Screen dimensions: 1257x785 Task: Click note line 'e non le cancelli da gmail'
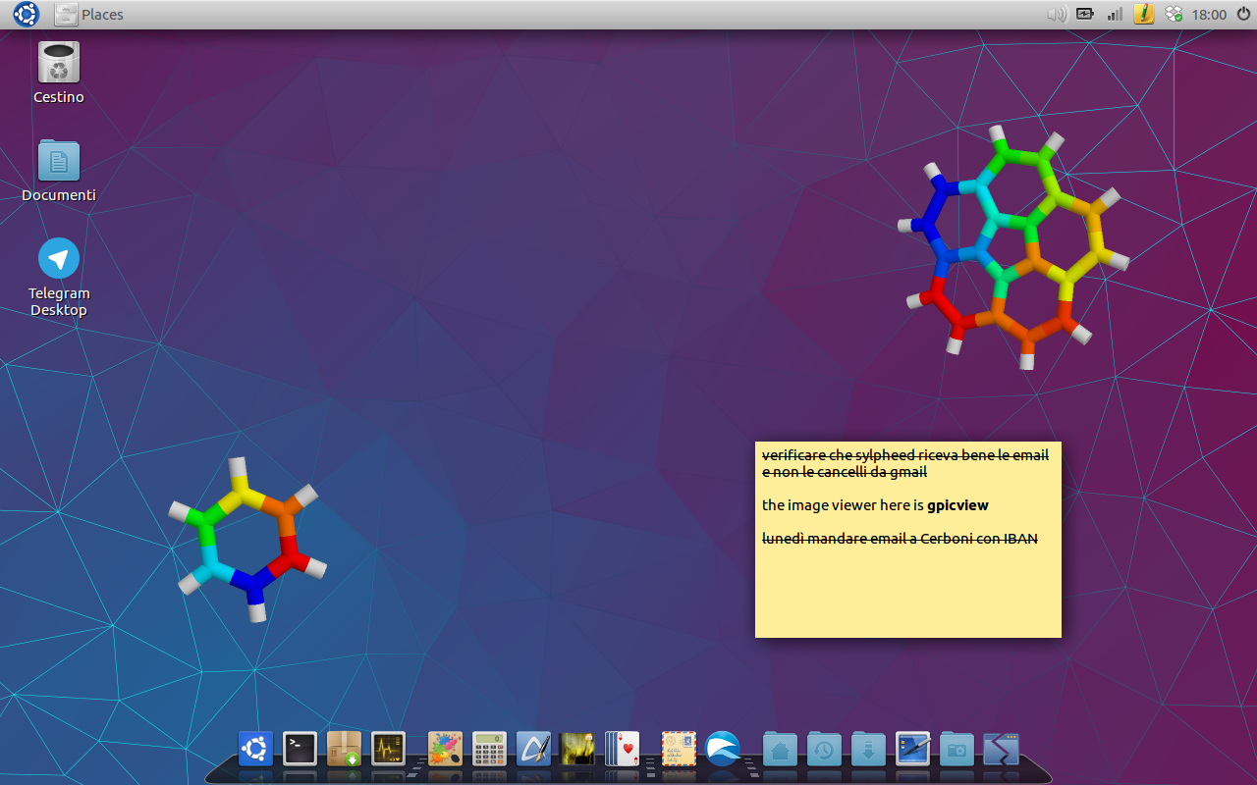click(845, 472)
